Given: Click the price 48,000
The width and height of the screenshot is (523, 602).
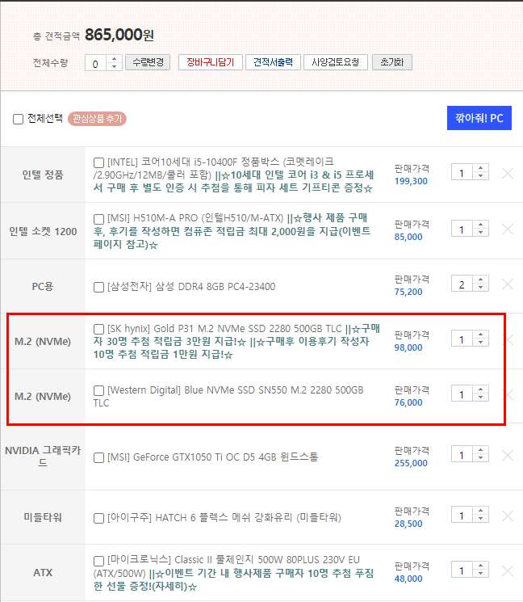Looking at the screenshot, I should click(x=408, y=579).
